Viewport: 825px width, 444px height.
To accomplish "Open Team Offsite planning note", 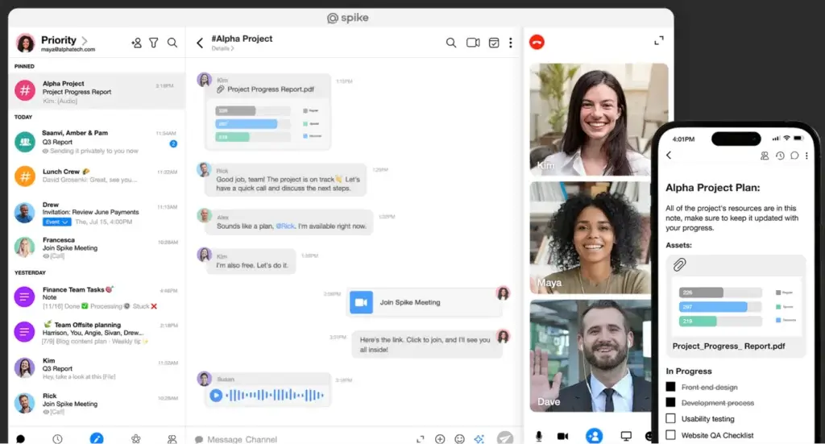I will pos(97,333).
